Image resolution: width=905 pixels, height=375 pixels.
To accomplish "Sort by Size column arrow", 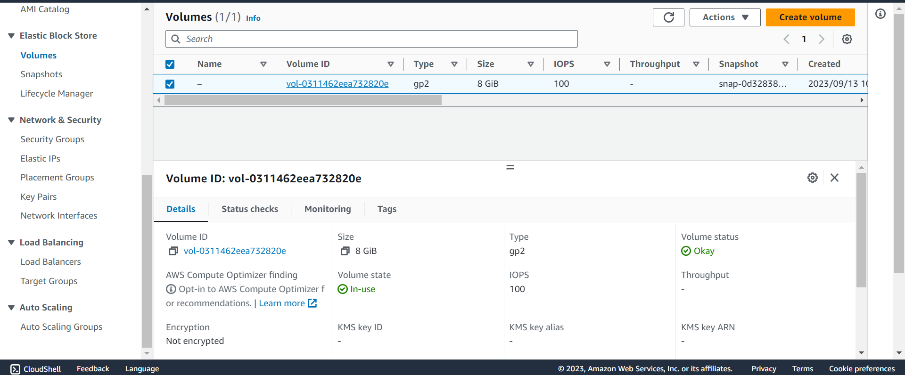I will pyautogui.click(x=531, y=64).
